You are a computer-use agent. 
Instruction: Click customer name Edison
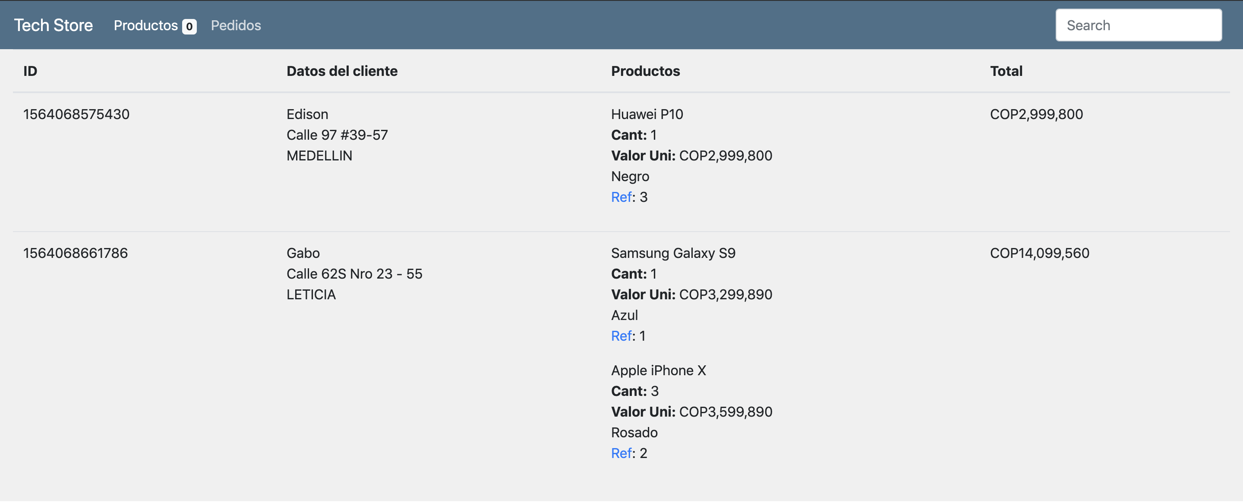[307, 114]
